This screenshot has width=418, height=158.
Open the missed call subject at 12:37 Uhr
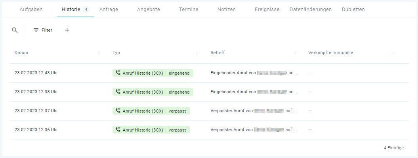pos(253,111)
